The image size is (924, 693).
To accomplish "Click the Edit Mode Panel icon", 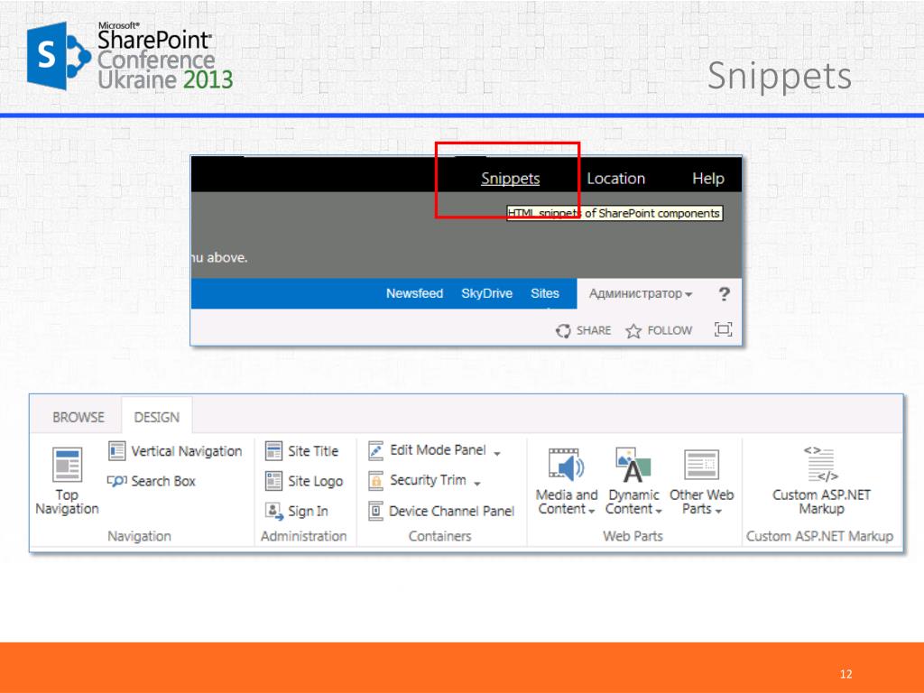I will [x=376, y=451].
